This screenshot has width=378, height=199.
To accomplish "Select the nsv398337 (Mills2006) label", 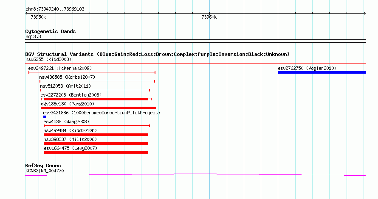I will pos(70,139).
